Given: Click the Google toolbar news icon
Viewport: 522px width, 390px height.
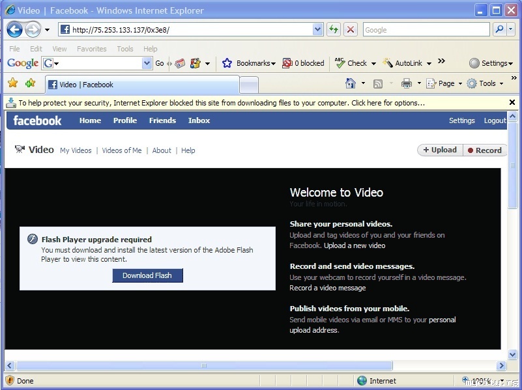Looking at the screenshot, I should 180,63.
